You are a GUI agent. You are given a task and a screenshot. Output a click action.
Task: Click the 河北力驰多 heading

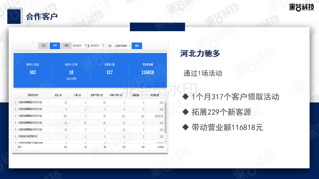[200, 53]
